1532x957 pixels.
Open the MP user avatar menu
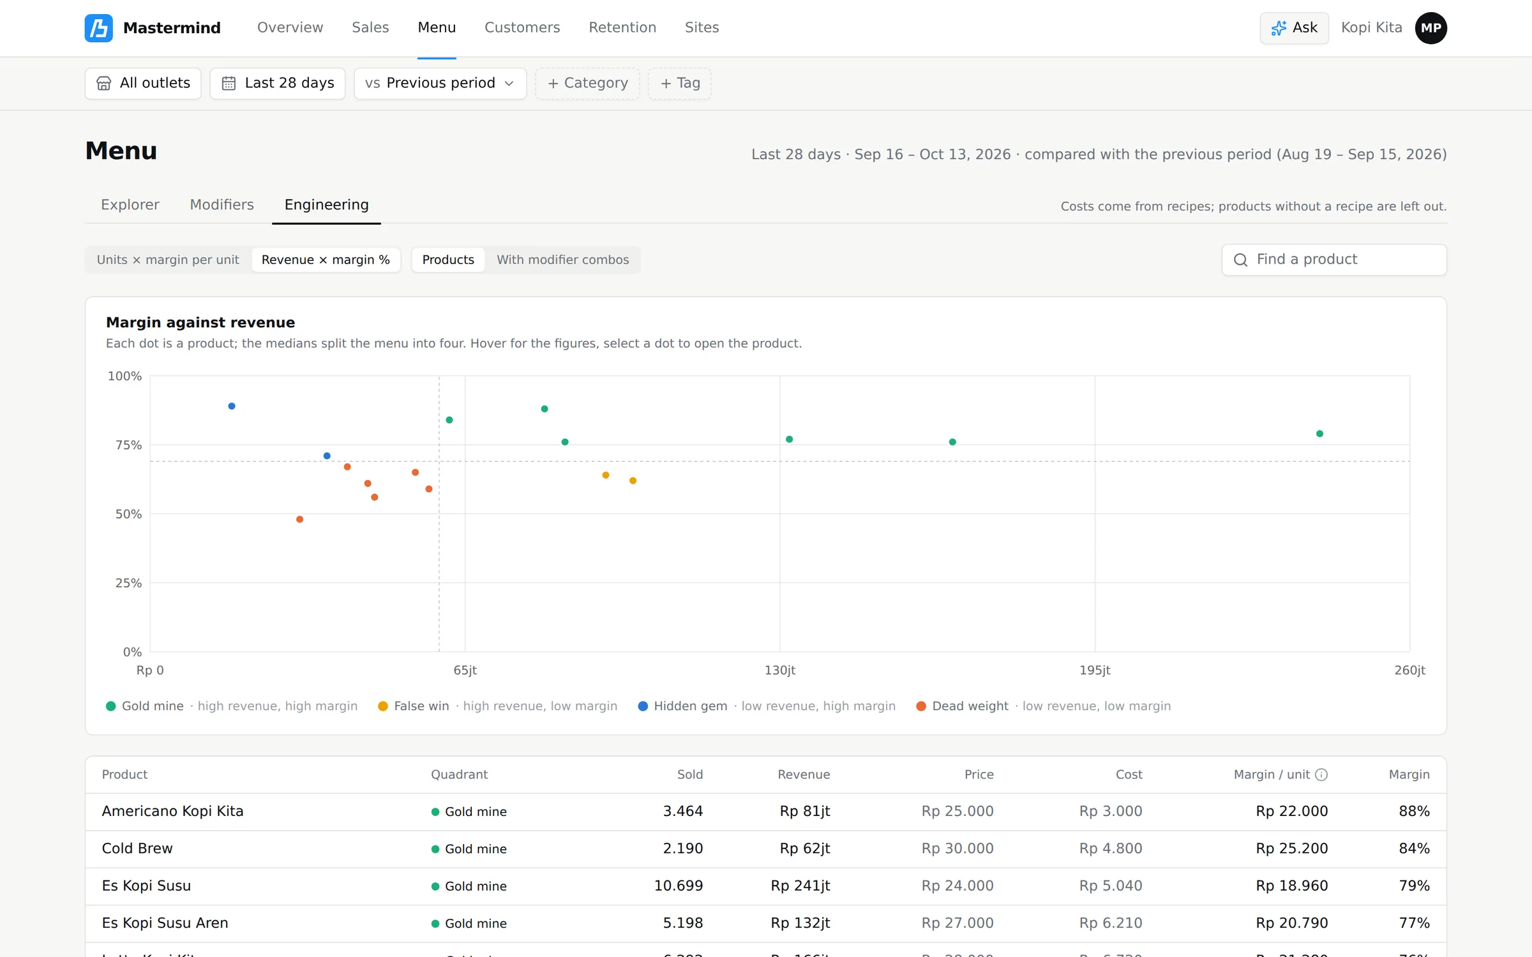(x=1431, y=27)
